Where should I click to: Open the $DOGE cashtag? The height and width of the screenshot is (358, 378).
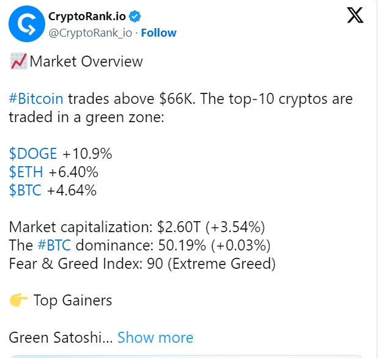pos(33,153)
